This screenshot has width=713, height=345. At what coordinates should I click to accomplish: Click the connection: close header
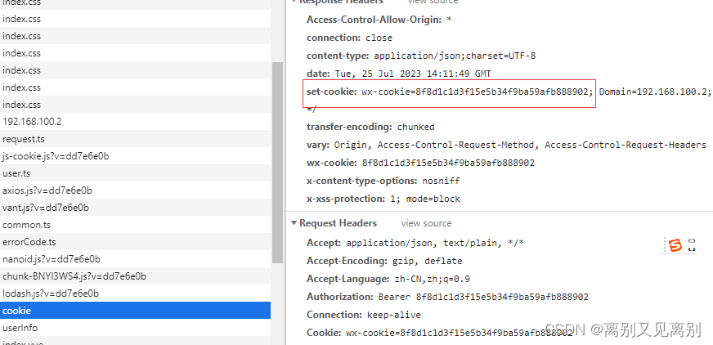[x=349, y=38]
